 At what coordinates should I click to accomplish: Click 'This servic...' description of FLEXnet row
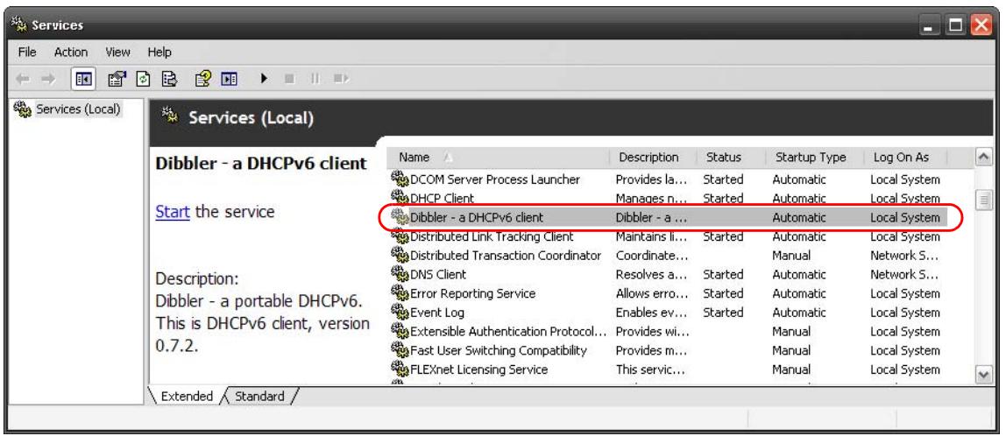click(x=651, y=369)
